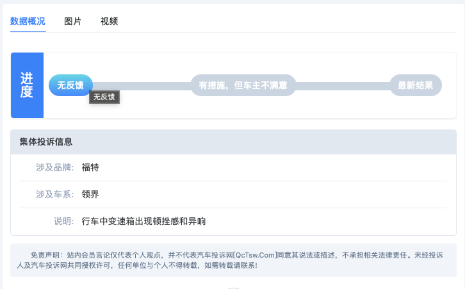Click progress bar segment before 最新结果
This screenshot has width=465, height=289.
tap(343, 86)
